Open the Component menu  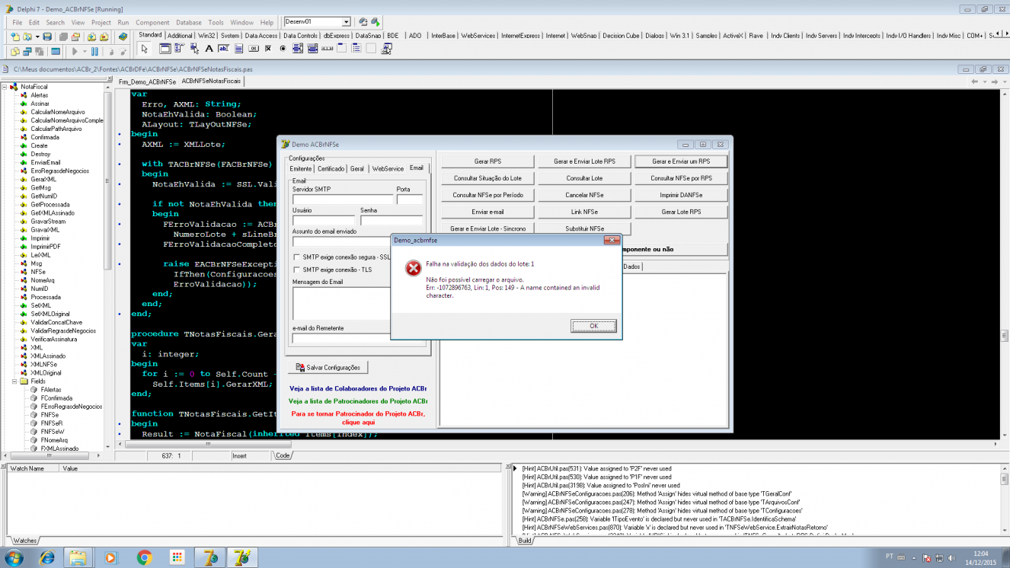pyautogui.click(x=152, y=22)
